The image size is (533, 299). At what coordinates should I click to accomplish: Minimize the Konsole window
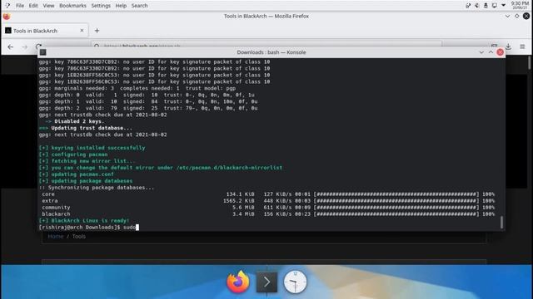[x=481, y=52]
